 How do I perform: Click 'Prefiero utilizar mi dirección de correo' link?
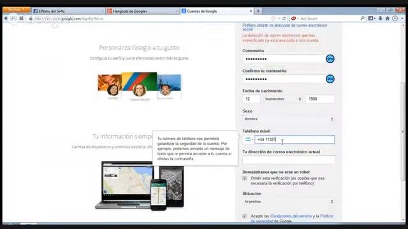(x=285, y=27)
